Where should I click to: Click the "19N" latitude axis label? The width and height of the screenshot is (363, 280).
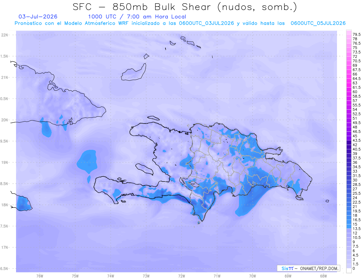(5, 163)
